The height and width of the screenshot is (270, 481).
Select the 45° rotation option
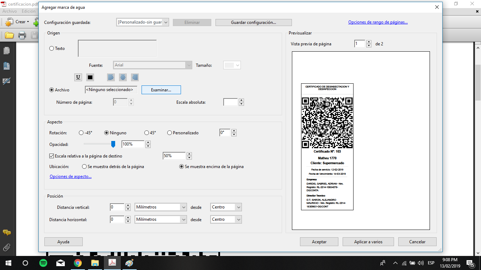pos(147,133)
